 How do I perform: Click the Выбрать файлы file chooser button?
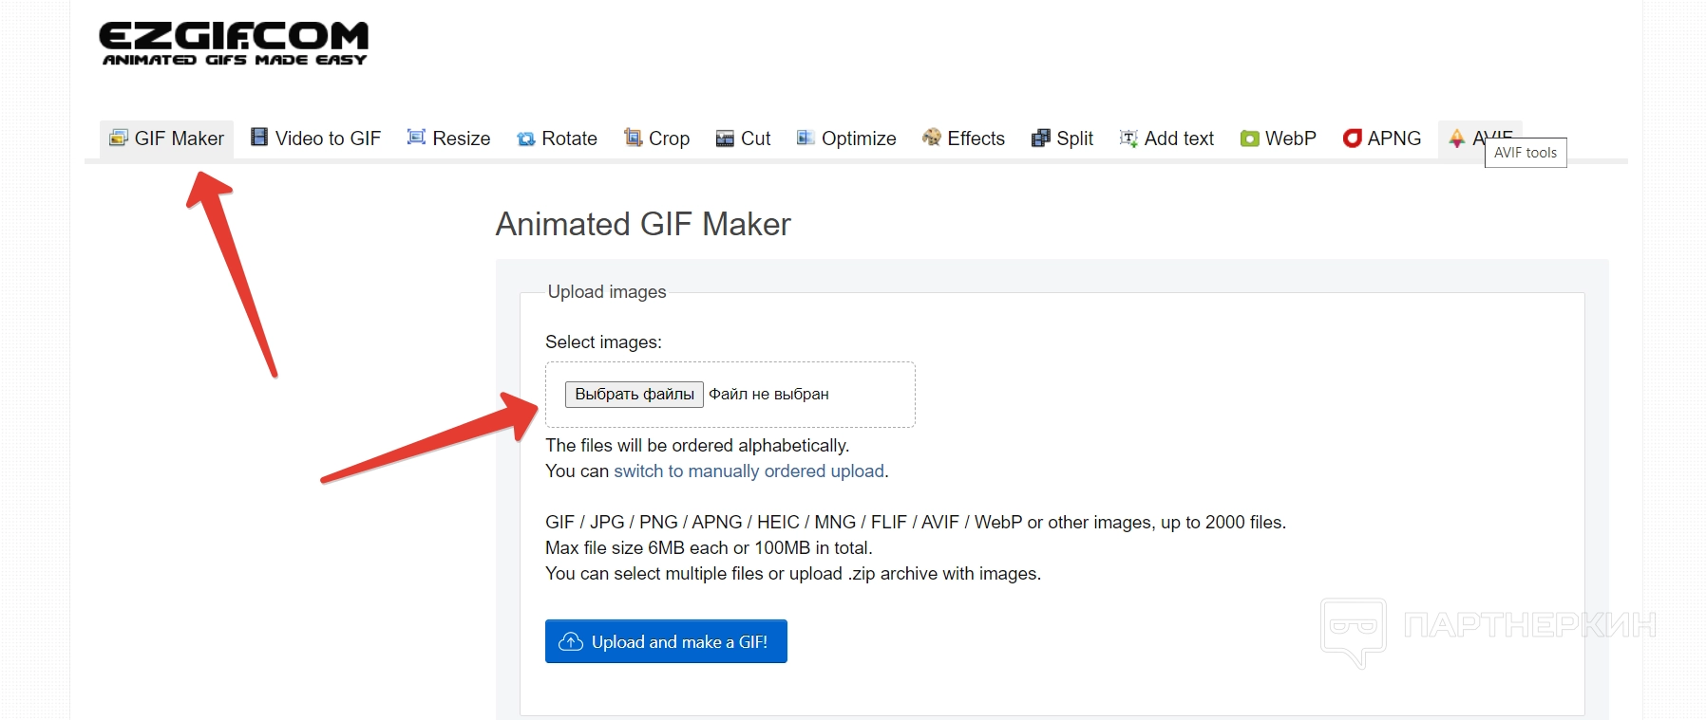[x=635, y=394]
